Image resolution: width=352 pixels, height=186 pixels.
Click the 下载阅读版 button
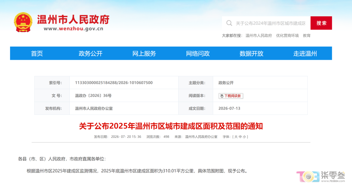tap(231, 96)
